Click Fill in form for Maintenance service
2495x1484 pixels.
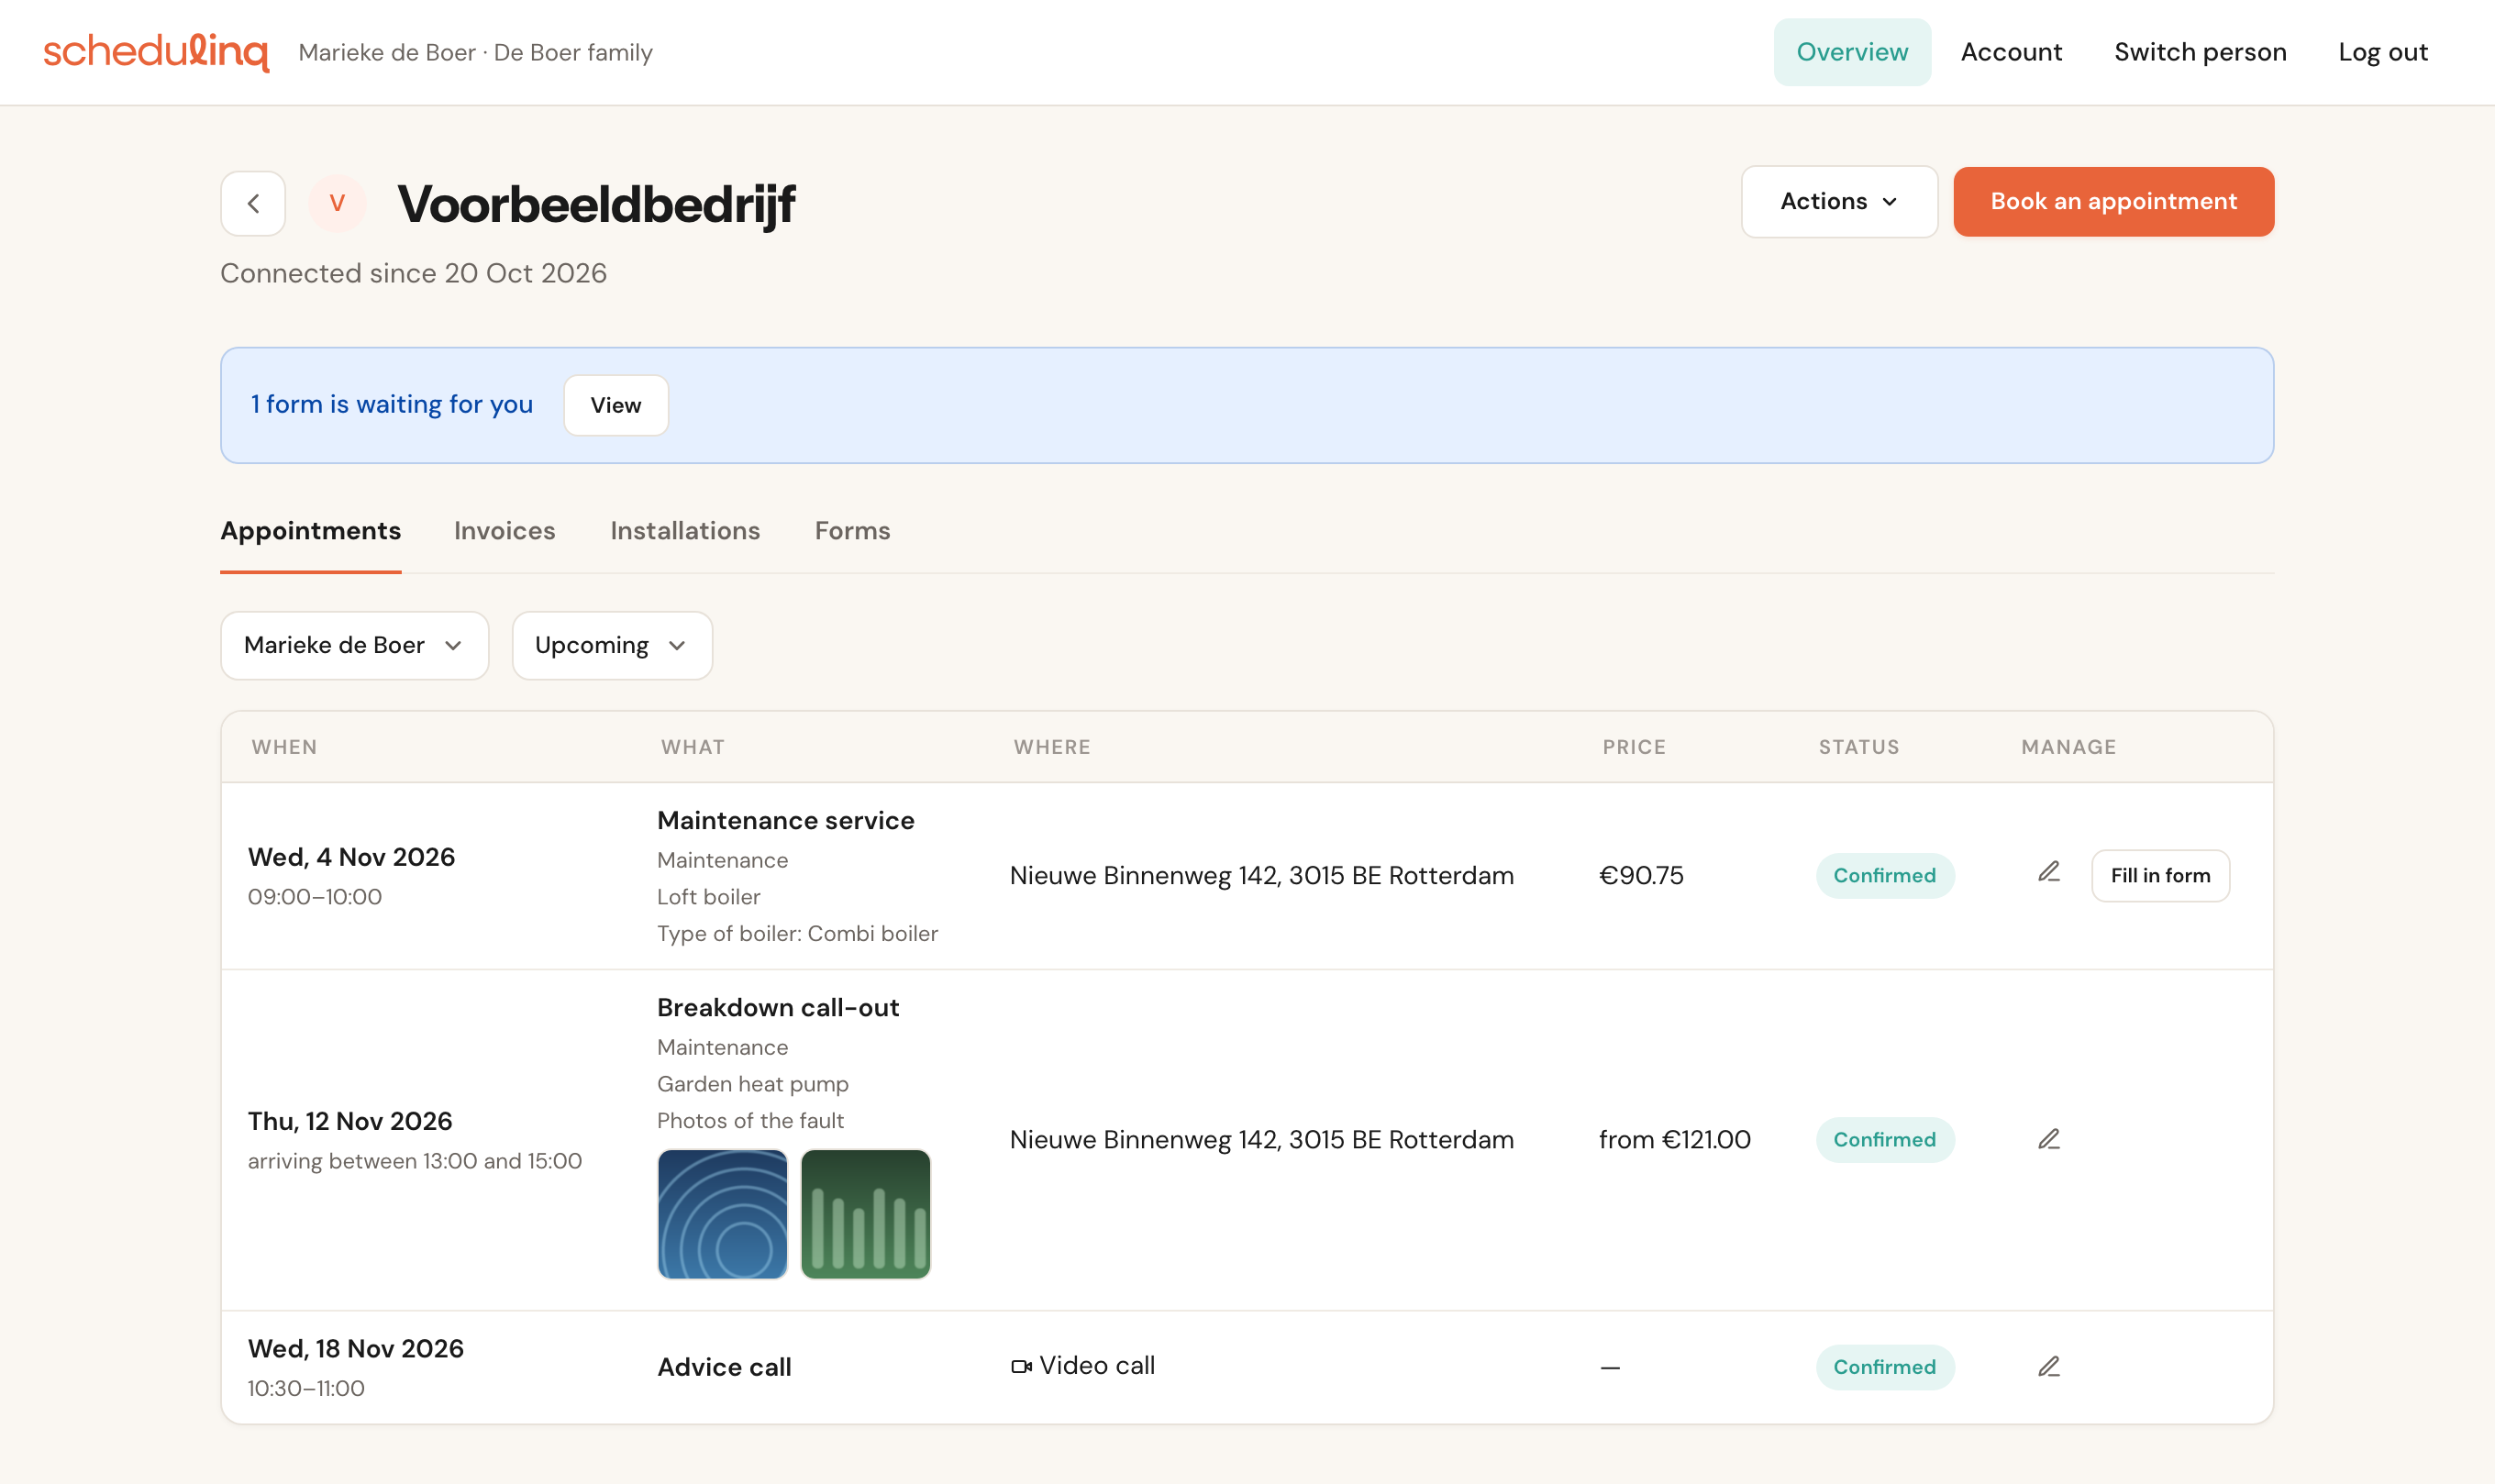(2160, 876)
